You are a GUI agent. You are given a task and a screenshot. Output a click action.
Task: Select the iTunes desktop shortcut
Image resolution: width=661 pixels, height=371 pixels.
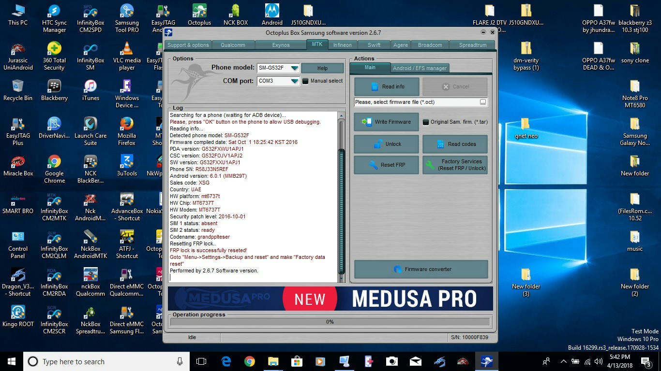point(90,90)
